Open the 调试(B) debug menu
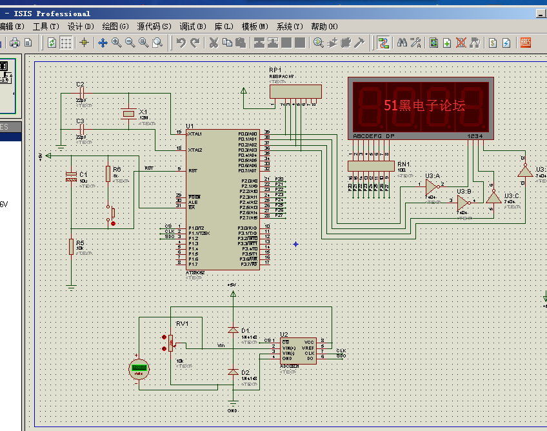Viewport: 547px width, 431px height. coord(193,26)
